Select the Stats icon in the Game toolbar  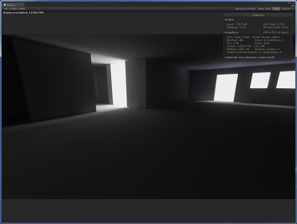(x=276, y=9)
